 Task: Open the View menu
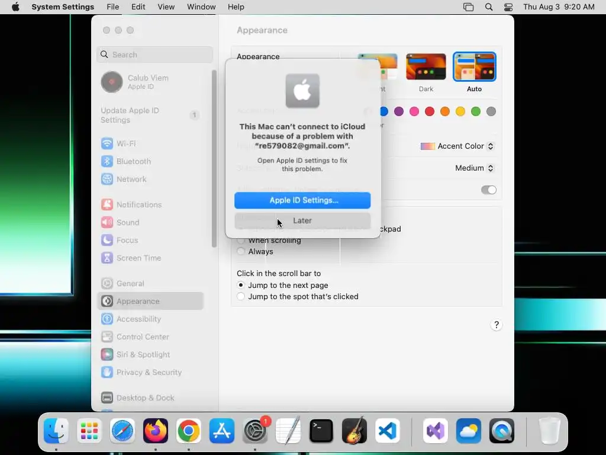(x=166, y=7)
